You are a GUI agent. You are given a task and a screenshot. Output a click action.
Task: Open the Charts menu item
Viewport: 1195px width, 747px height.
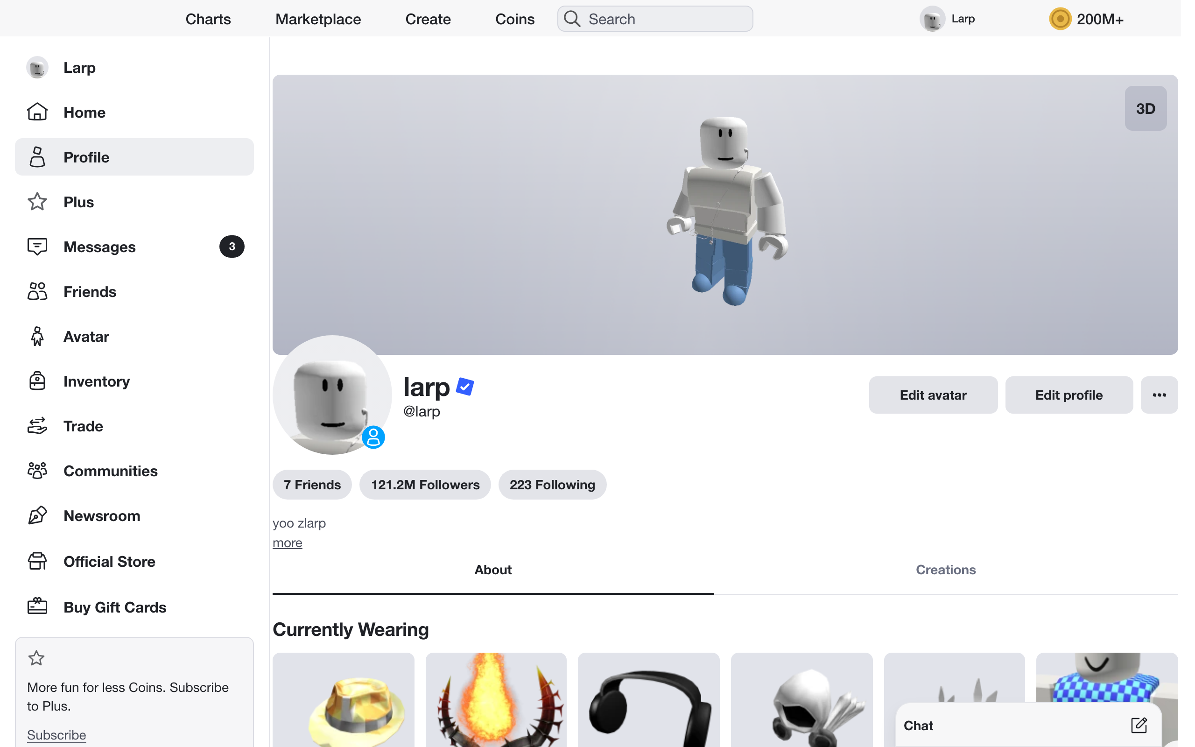click(208, 19)
